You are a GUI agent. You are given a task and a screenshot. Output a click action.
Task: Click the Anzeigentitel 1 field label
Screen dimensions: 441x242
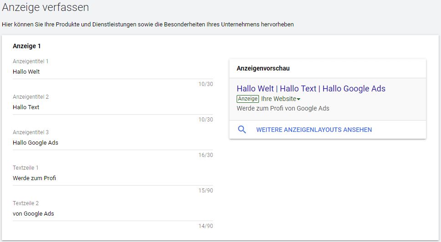click(30, 61)
